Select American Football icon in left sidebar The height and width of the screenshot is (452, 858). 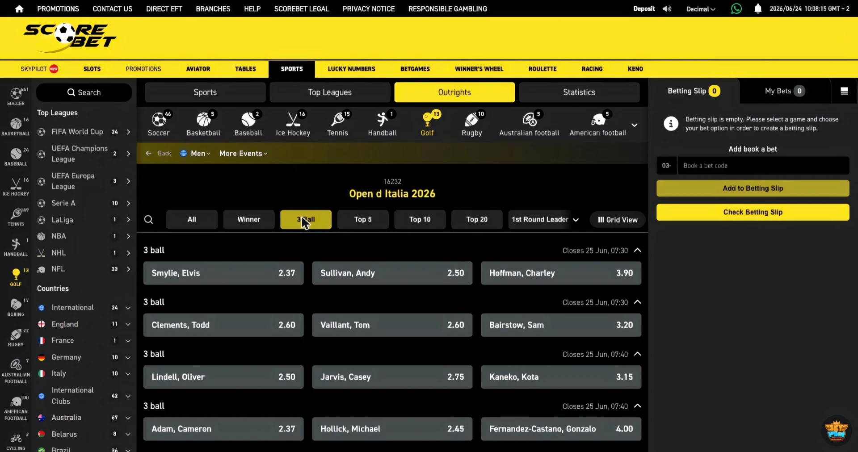pyautogui.click(x=16, y=408)
